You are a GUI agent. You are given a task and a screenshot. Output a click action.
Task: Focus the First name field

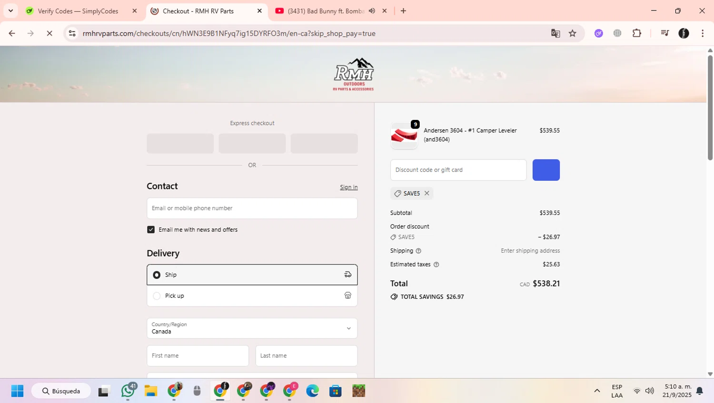click(198, 356)
